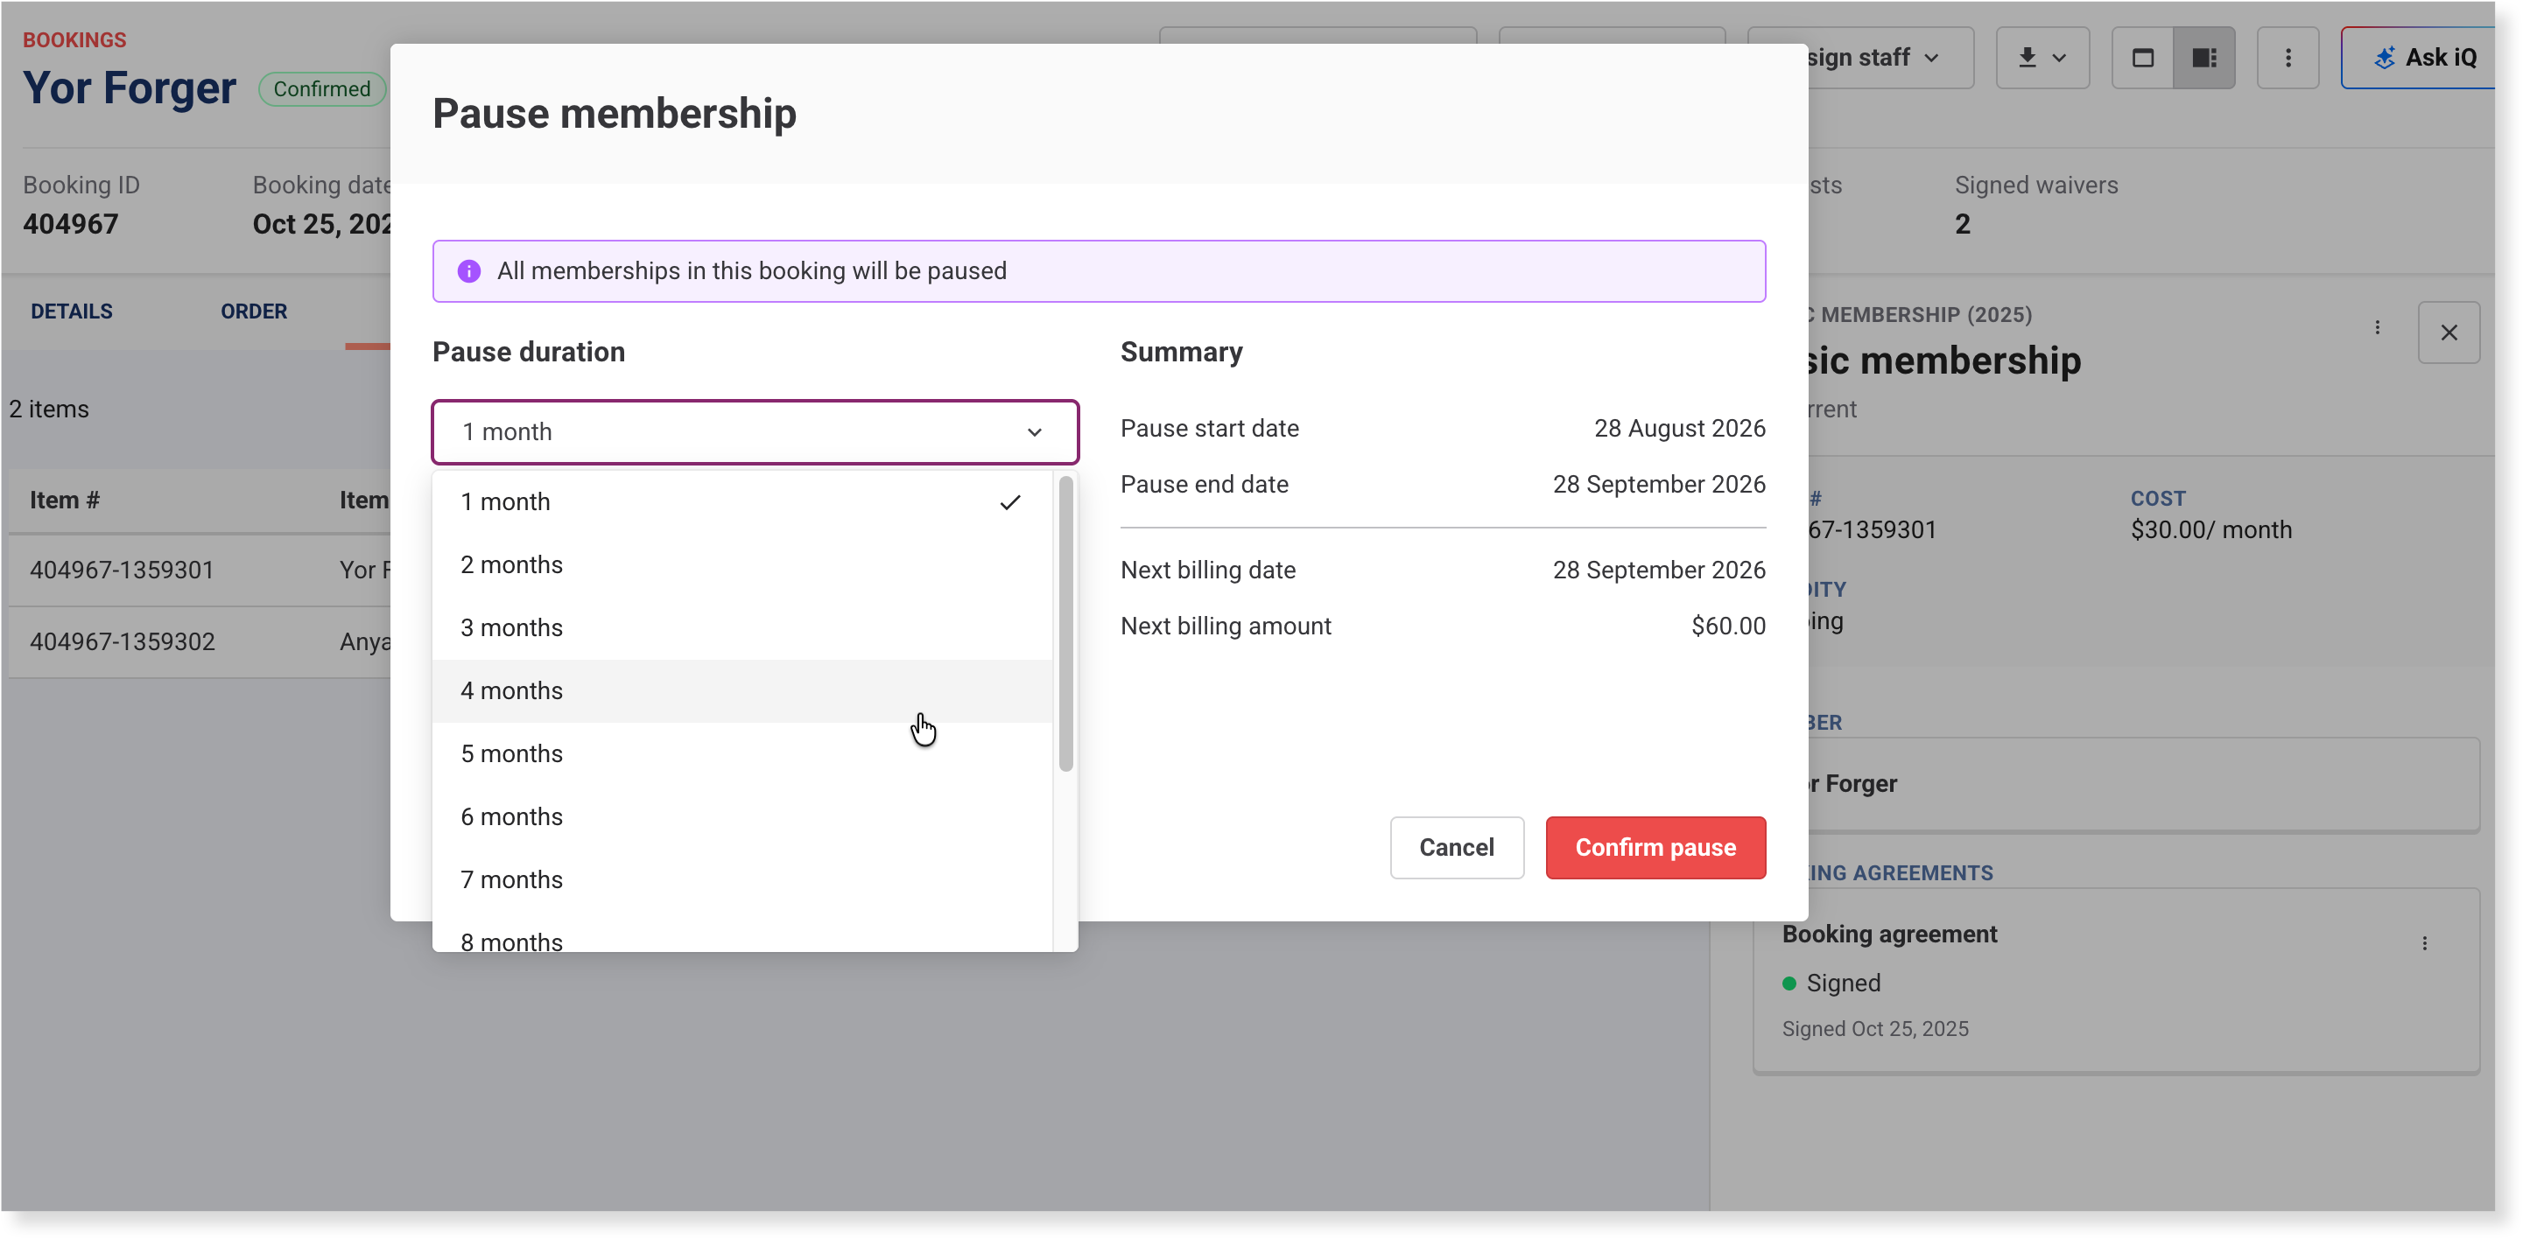Choose the 6 months option
Screen dimensions: 2523x1239
point(742,816)
